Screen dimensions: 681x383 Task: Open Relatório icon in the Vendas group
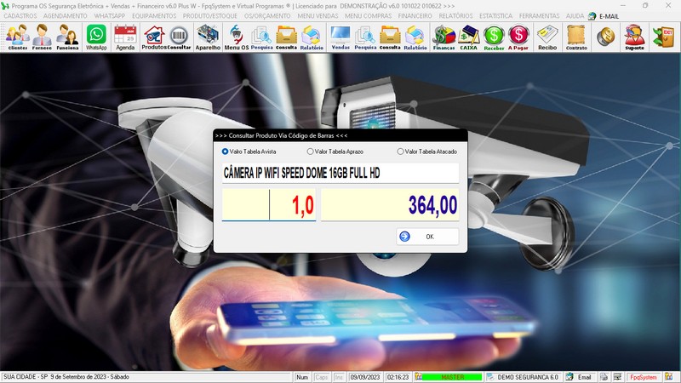point(415,37)
